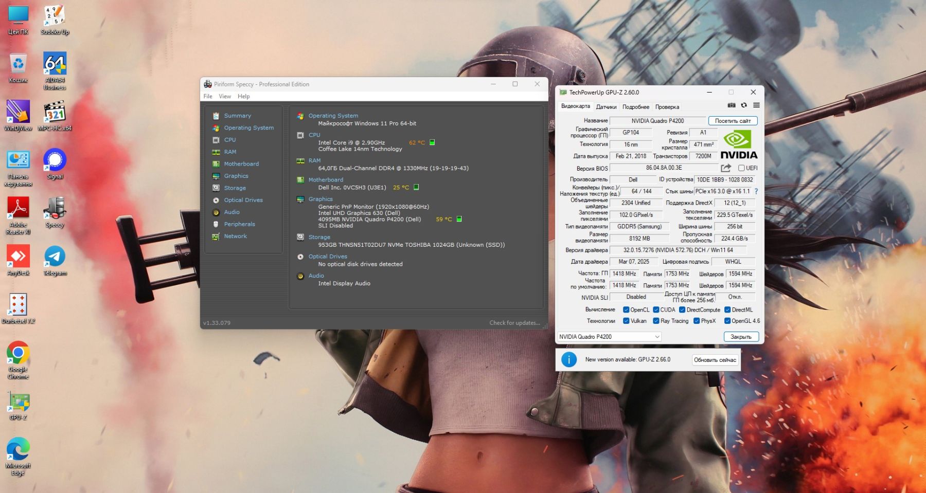Toggle DirectML checkbox
The image size is (926, 493).
[728, 310]
